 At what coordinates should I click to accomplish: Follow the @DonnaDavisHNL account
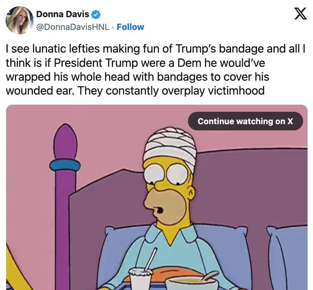point(130,27)
